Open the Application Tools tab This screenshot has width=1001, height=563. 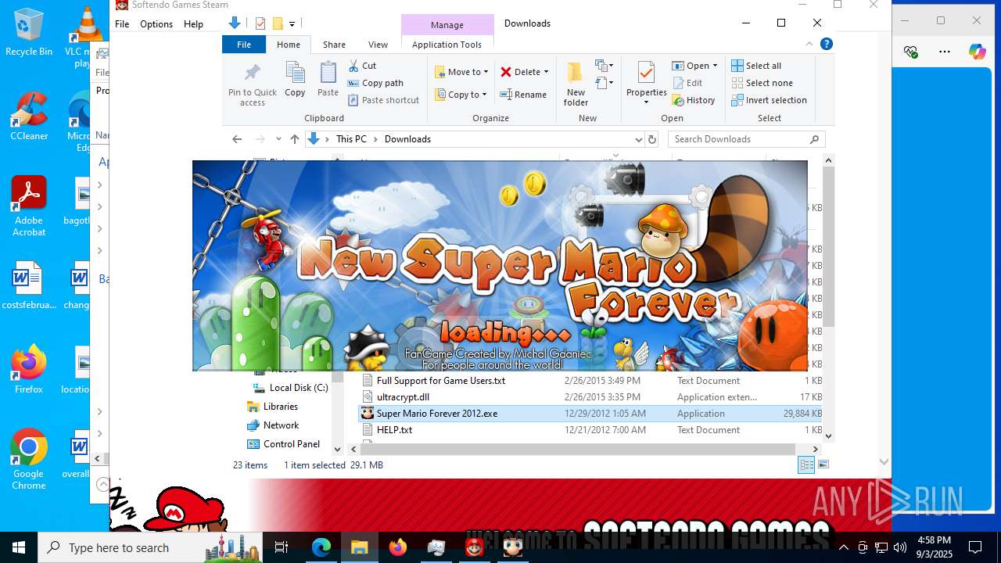coord(447,45)
